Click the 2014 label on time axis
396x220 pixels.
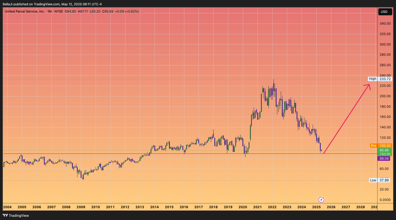coord(154,207)
